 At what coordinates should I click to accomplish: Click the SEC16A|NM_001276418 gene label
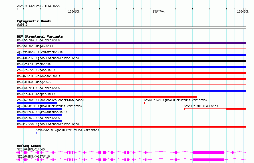pos(33,156)
